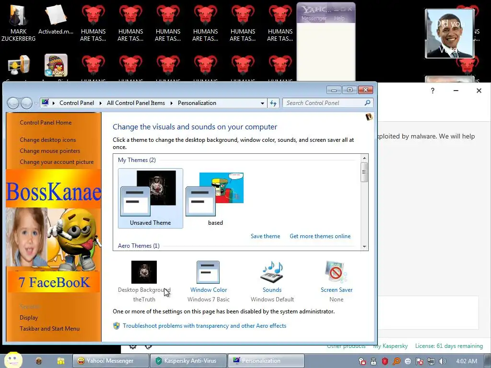Open the MARK ZUCKERBERG desktop icon
Image resolution: width=491 pixels, height=368 pixels.
point(18,23)
